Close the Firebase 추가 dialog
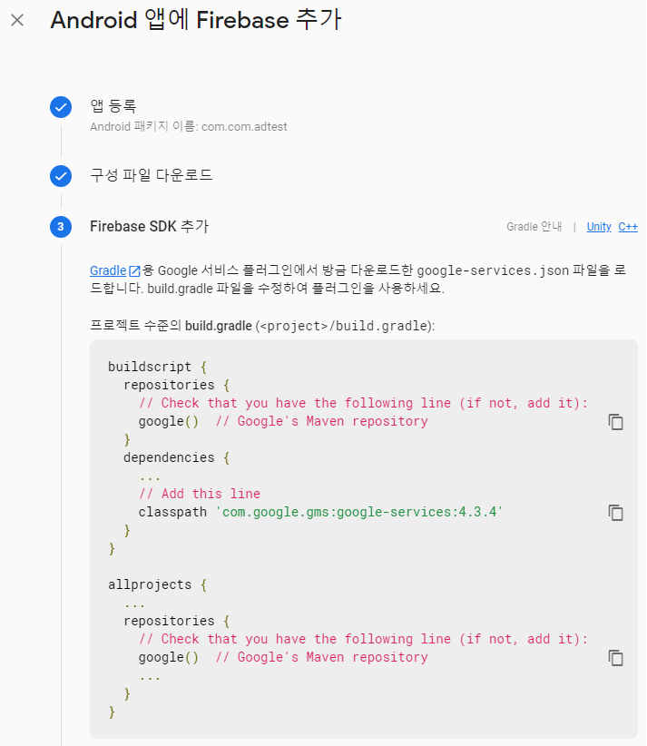The height and width of the screenshot is (746, 647). 15,21
